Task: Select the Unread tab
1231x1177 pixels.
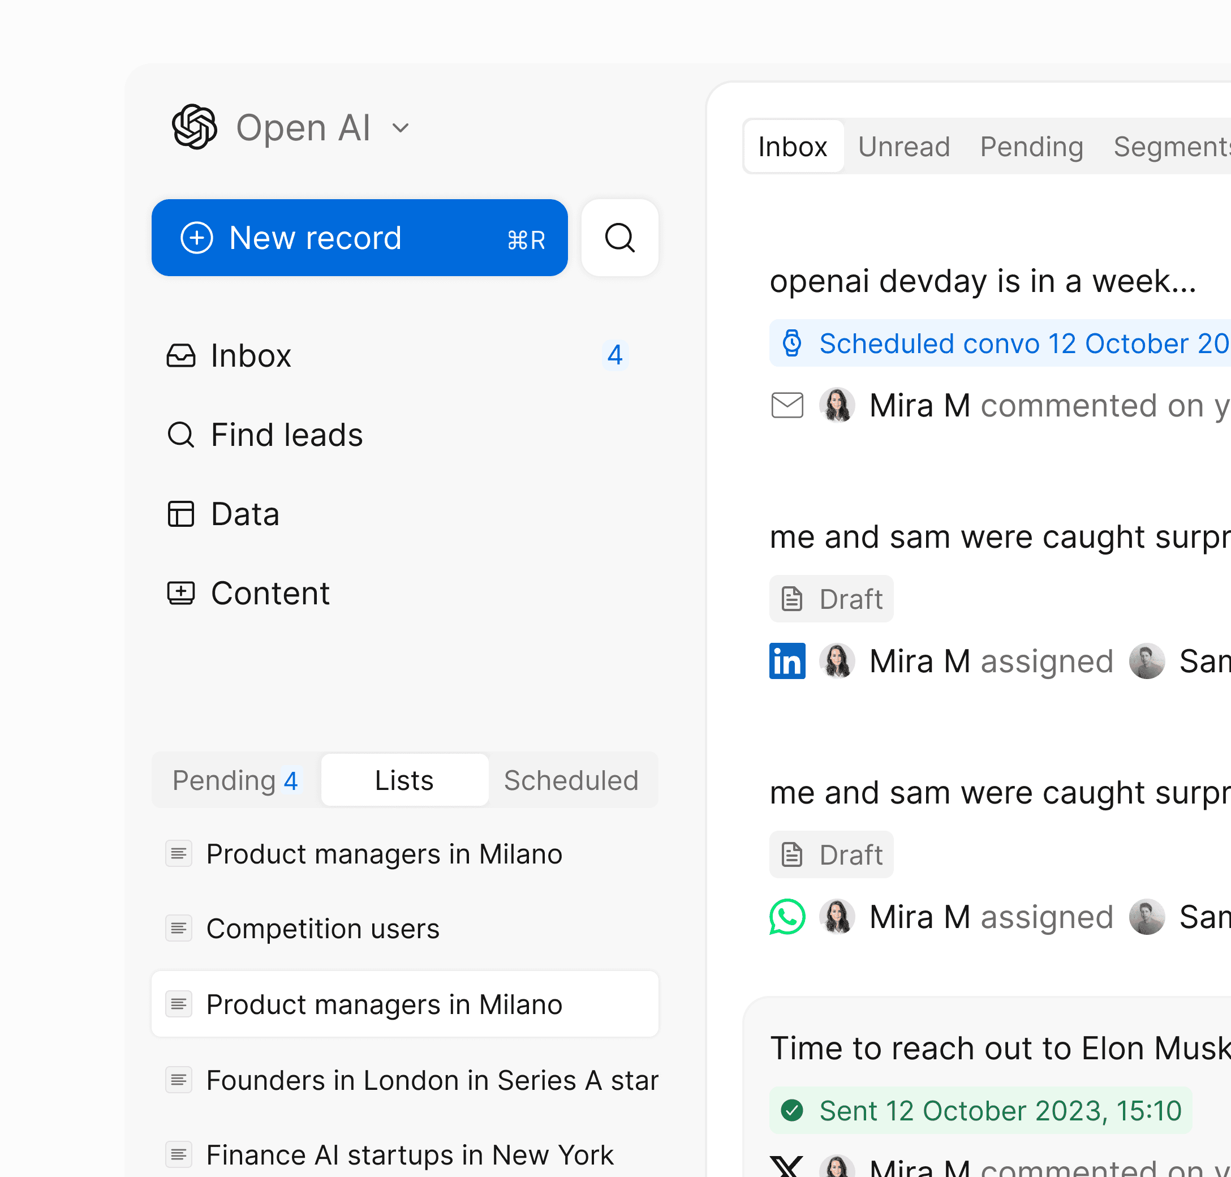Action: pyautogui.click(x=903, y=146)
